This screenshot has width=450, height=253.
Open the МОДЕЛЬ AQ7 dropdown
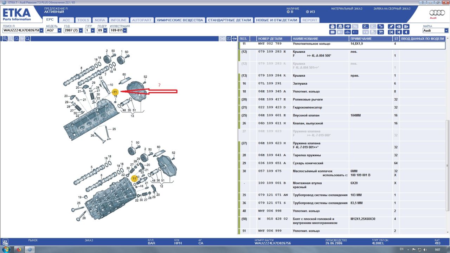(59, 31)
